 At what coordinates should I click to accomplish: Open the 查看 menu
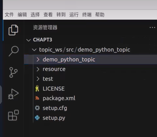click(48, 15)
